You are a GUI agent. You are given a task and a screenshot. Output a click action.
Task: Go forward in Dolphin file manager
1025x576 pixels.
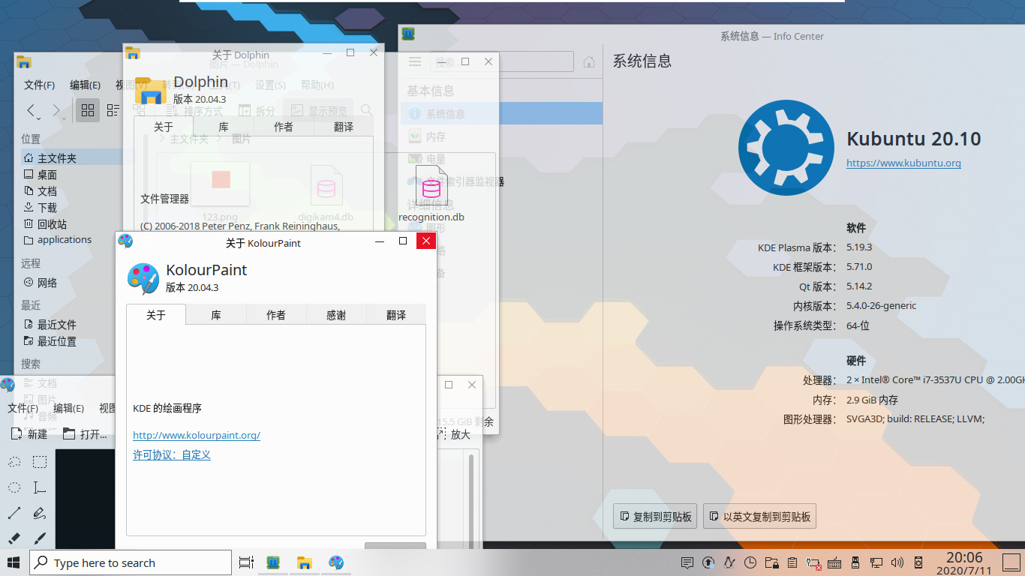pos(57,111)
